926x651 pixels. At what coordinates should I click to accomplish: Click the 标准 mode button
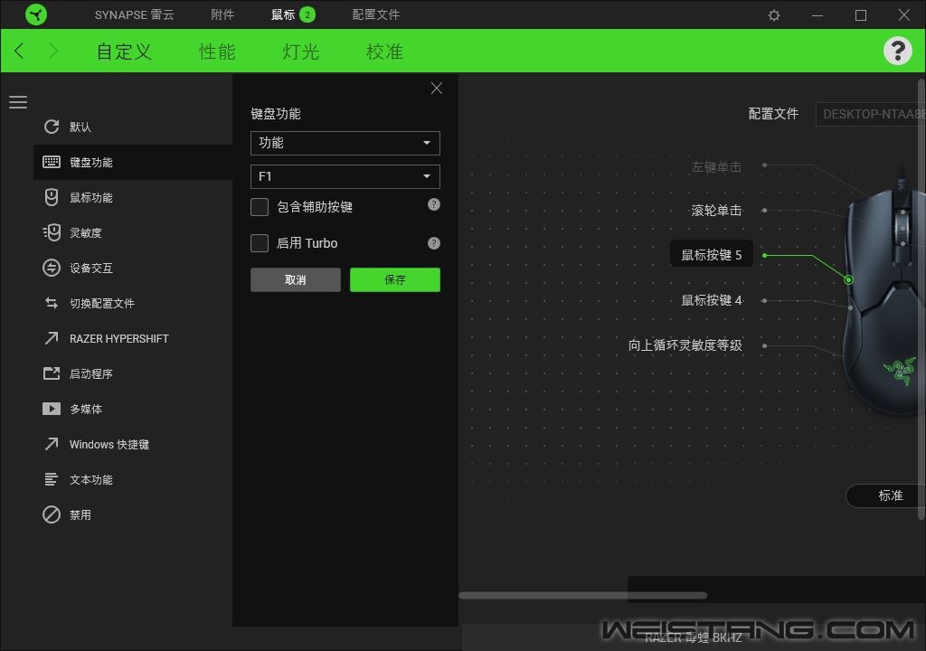pos(886,495)
